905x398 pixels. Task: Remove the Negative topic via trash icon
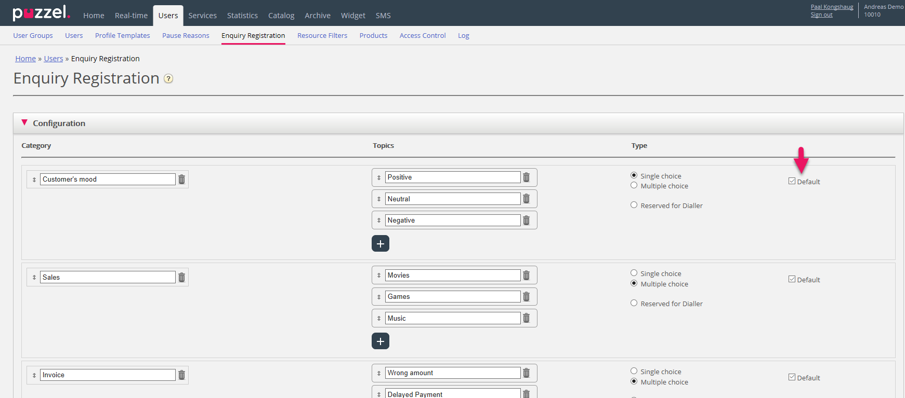coord(526,221)
